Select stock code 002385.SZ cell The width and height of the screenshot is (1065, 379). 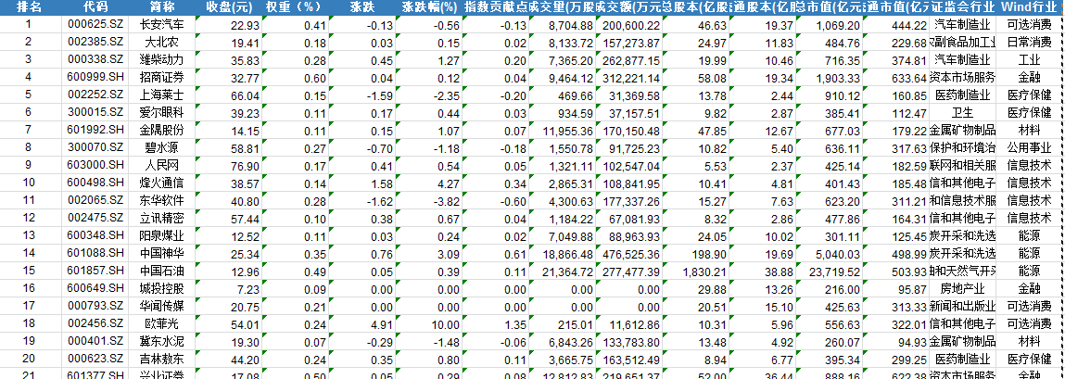pos(95,43)
